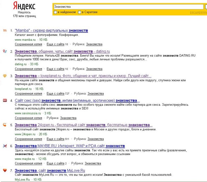Click the green www.maybe.ru URL text
This screenshot has height=182, width=207.
point(25,159)
